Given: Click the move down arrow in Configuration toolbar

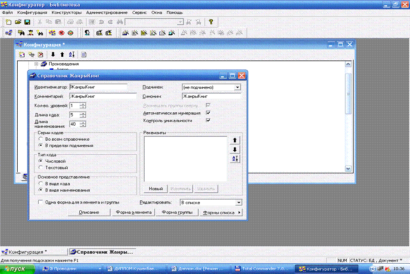Looking at the screenshot, I should pos(53,55).
